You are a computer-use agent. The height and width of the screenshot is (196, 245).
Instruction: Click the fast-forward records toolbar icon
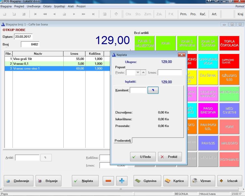tap(84, 14)
